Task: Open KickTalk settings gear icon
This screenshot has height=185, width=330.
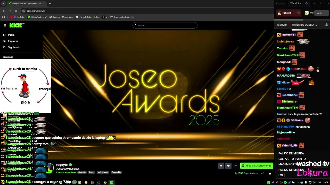Action: 306,4
